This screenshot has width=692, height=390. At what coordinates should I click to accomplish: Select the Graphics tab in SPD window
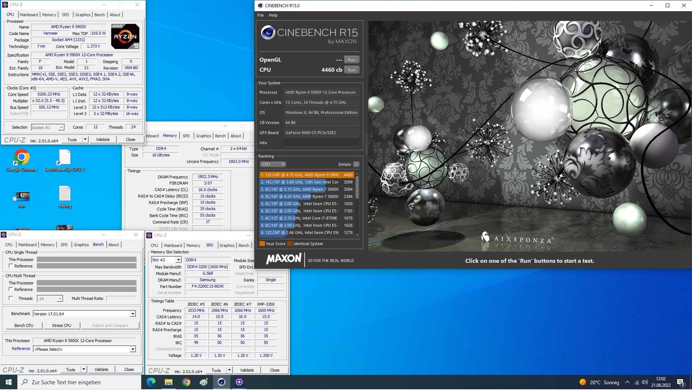click(227, 245)
